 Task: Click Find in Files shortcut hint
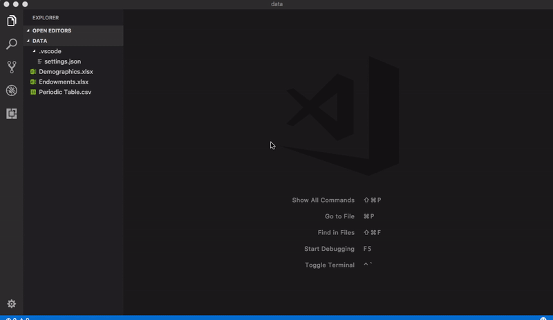pyautogui.click(x=349, y=232)
